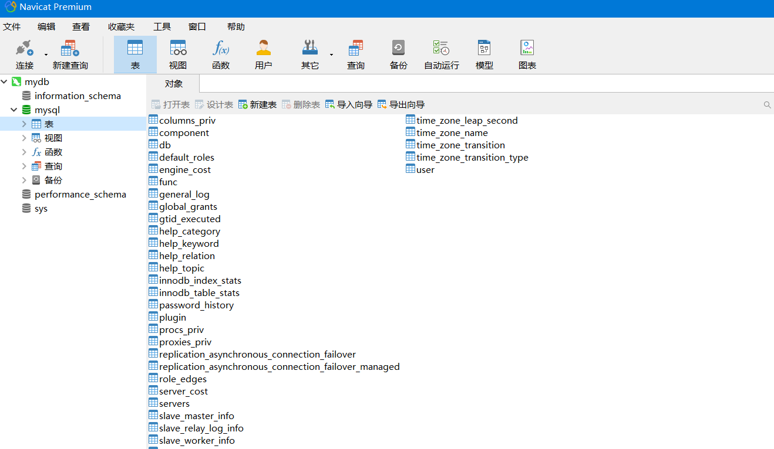This screenshot has height=449, width=774.
Task: Select the default_roles table
Action: point(187,157)
